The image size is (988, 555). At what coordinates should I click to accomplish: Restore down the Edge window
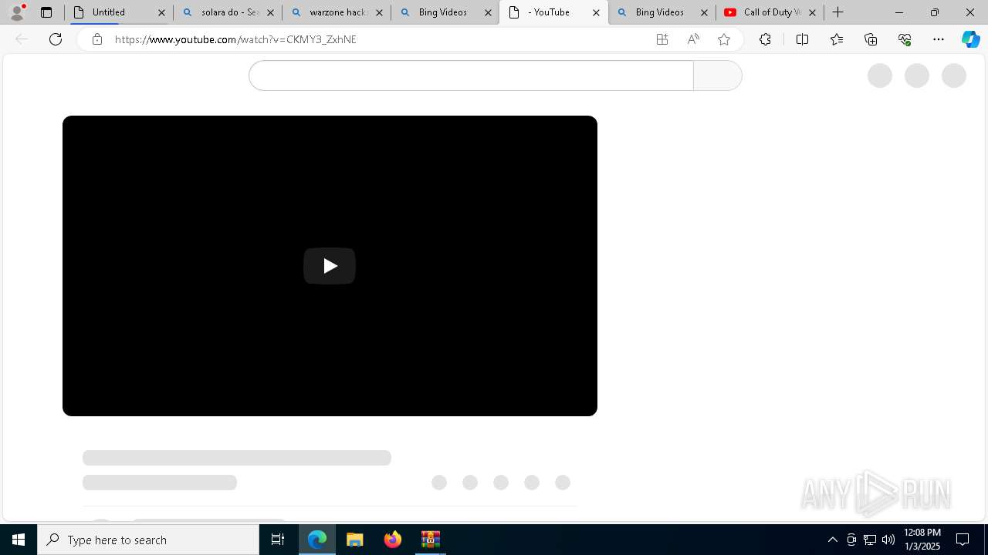(x=935, y=12)
